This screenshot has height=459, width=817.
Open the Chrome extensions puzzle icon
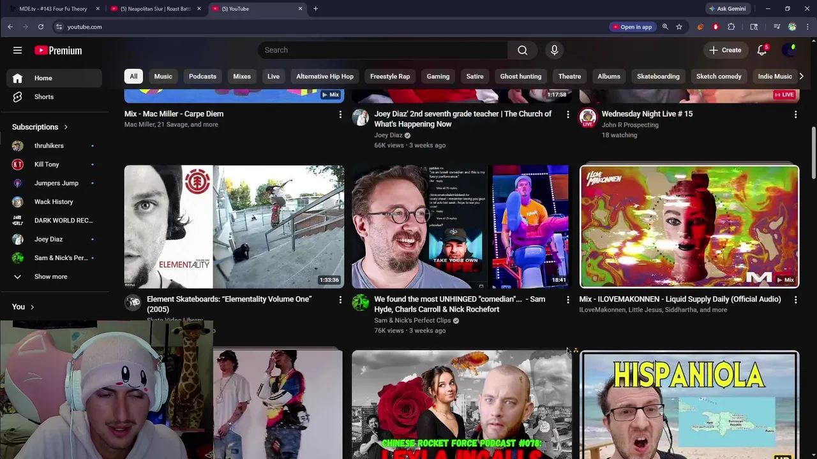click(x=731, y=27)
